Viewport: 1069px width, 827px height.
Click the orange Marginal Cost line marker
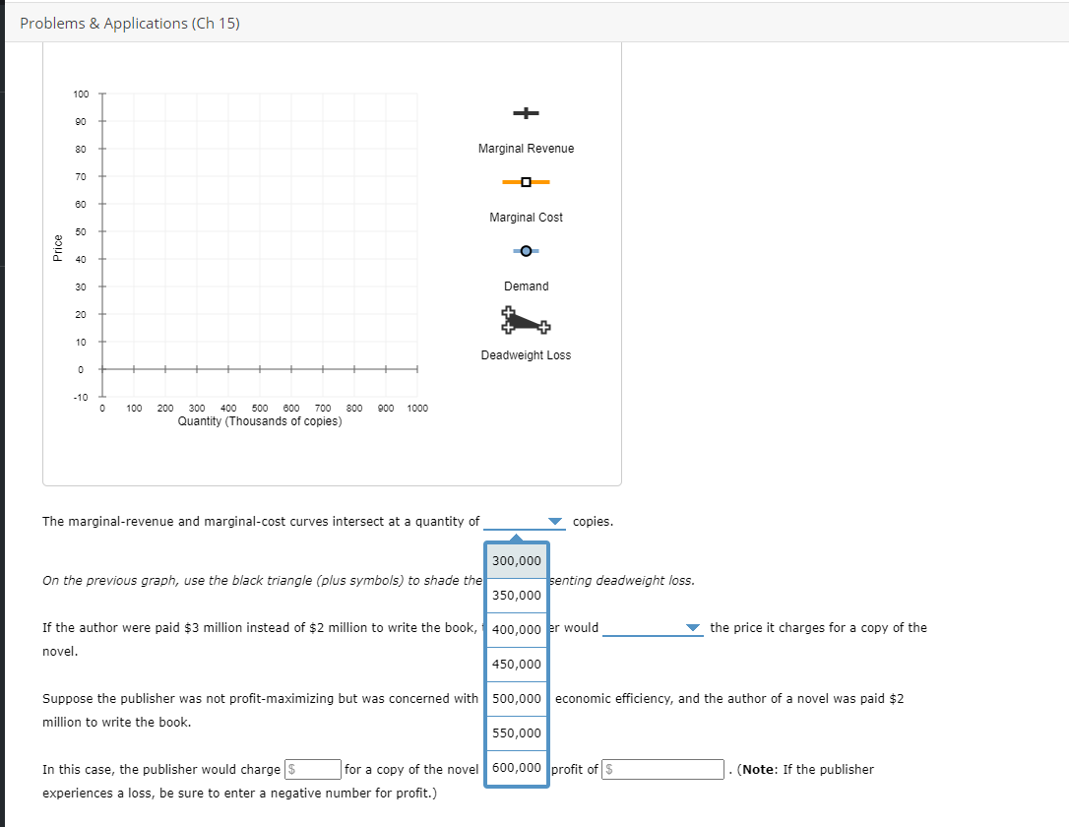pos(526,182)
